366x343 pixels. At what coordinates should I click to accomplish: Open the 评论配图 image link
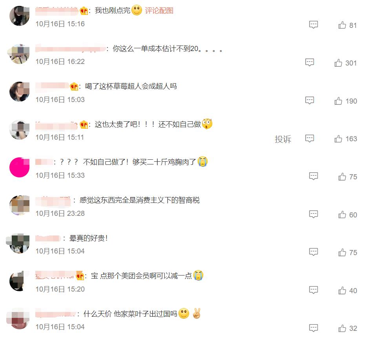coord(159,11)
